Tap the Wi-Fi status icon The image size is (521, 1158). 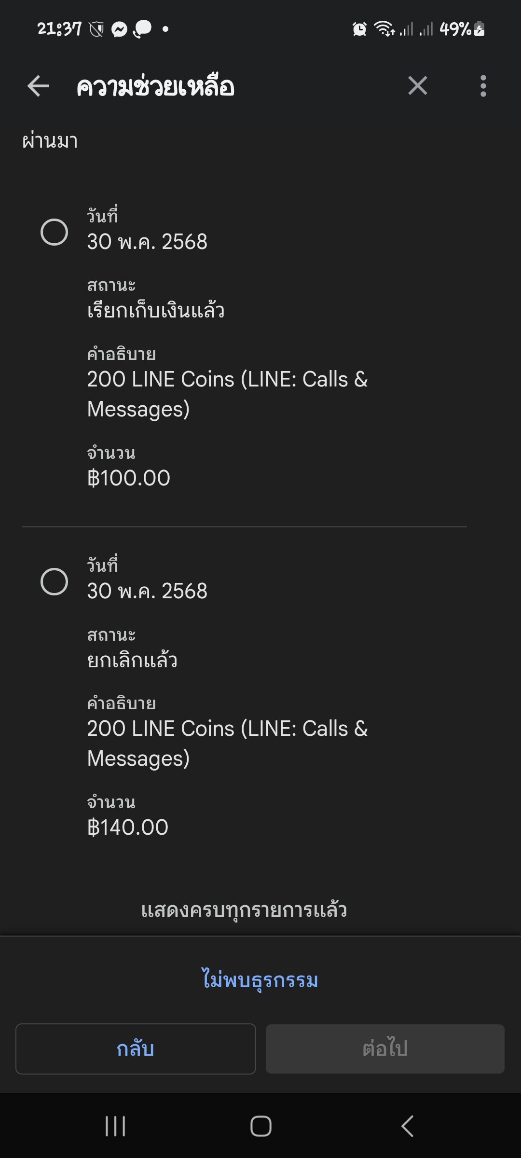click(384, 29)
